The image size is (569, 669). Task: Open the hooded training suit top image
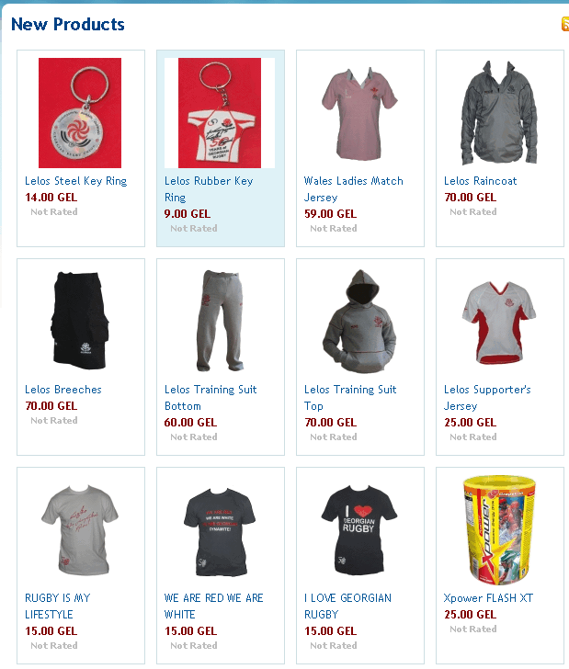(x=359, y=321)
